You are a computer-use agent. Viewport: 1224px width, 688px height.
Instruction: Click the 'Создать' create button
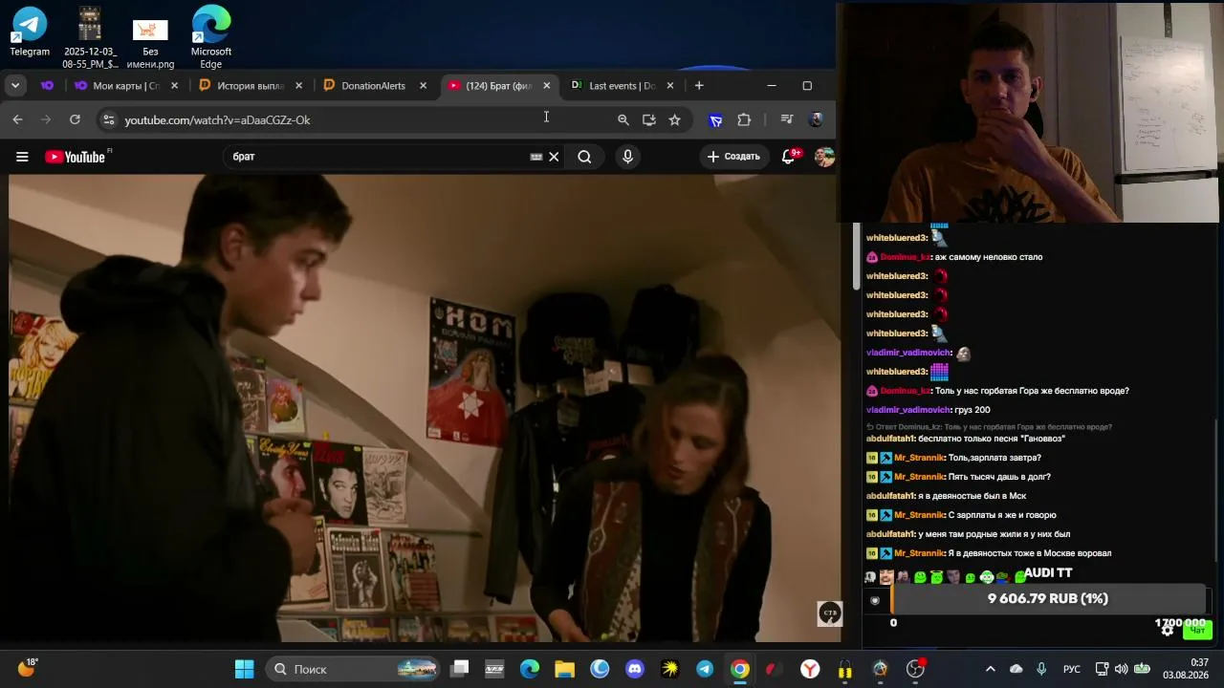[x=733, y=157]
